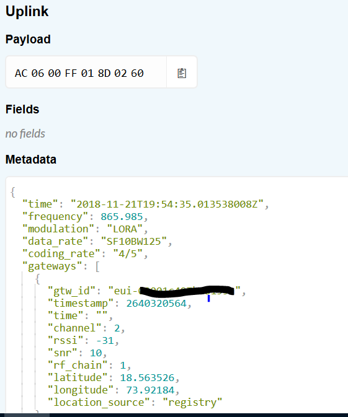This screenshot has width=348, height=417.
Task: Click the redacted gtw_id value
Action: tap(174, 291)
